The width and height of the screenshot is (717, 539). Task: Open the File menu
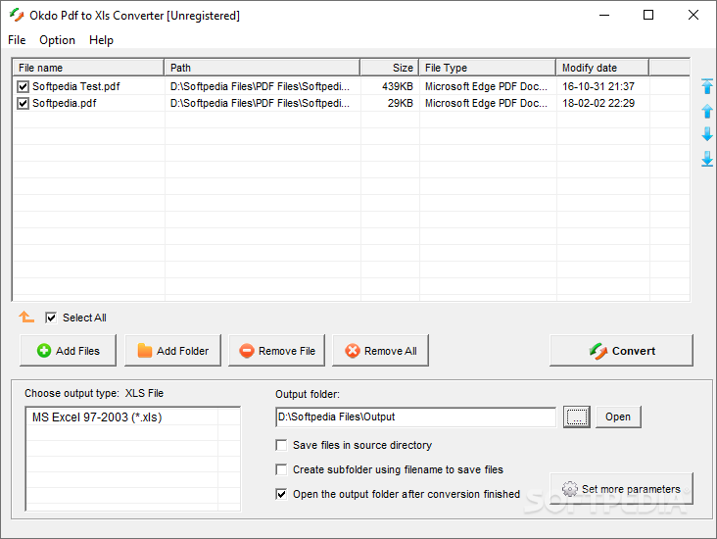(x=17, y=40)
